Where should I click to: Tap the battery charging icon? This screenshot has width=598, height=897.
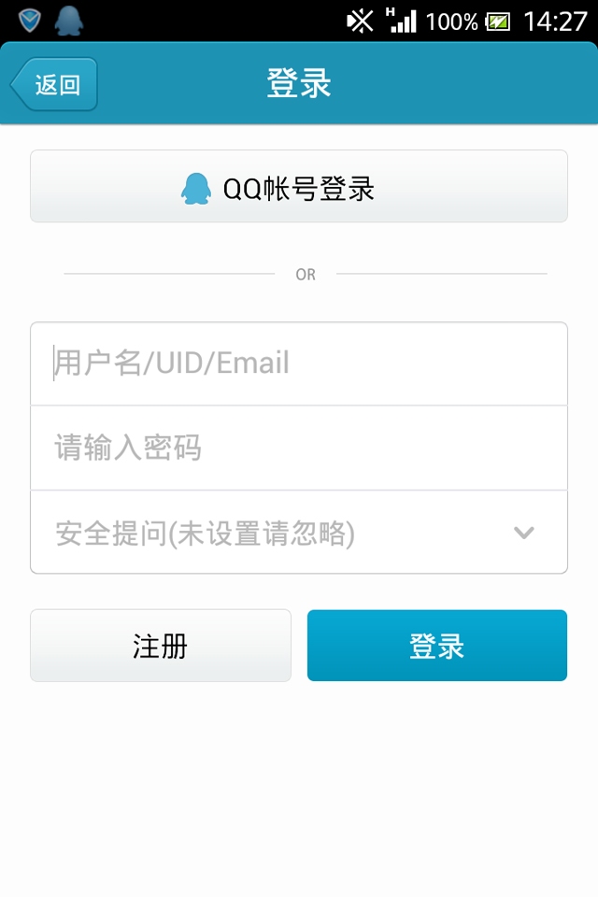(x=498, y=22)
